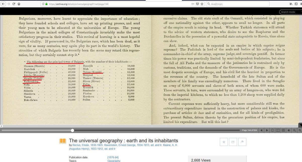302x162 pixels.
Task: Switch to one-page view mode
Action: [x=272, y=130]
